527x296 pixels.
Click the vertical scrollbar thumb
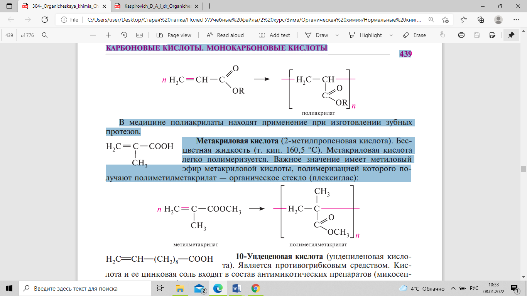(524, 169)
